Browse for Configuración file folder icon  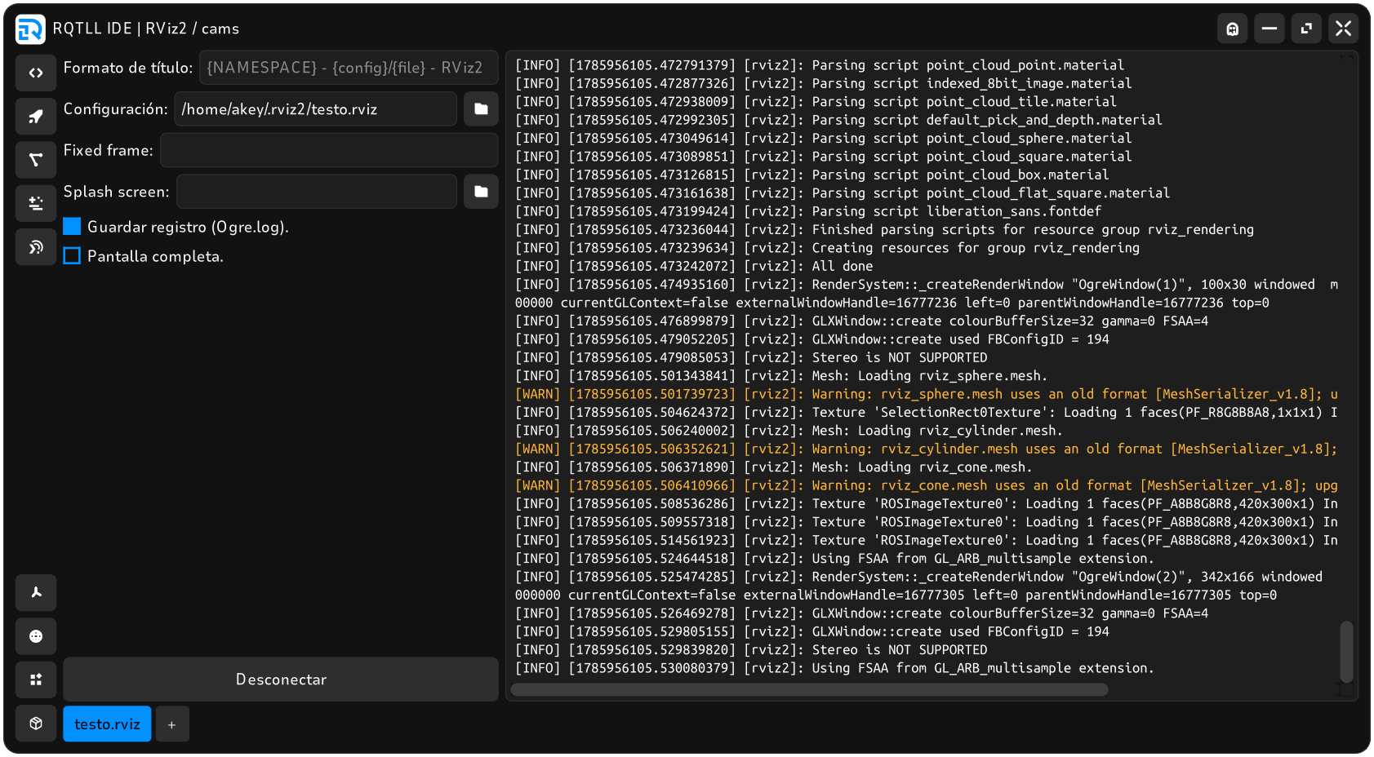[481, 108]
